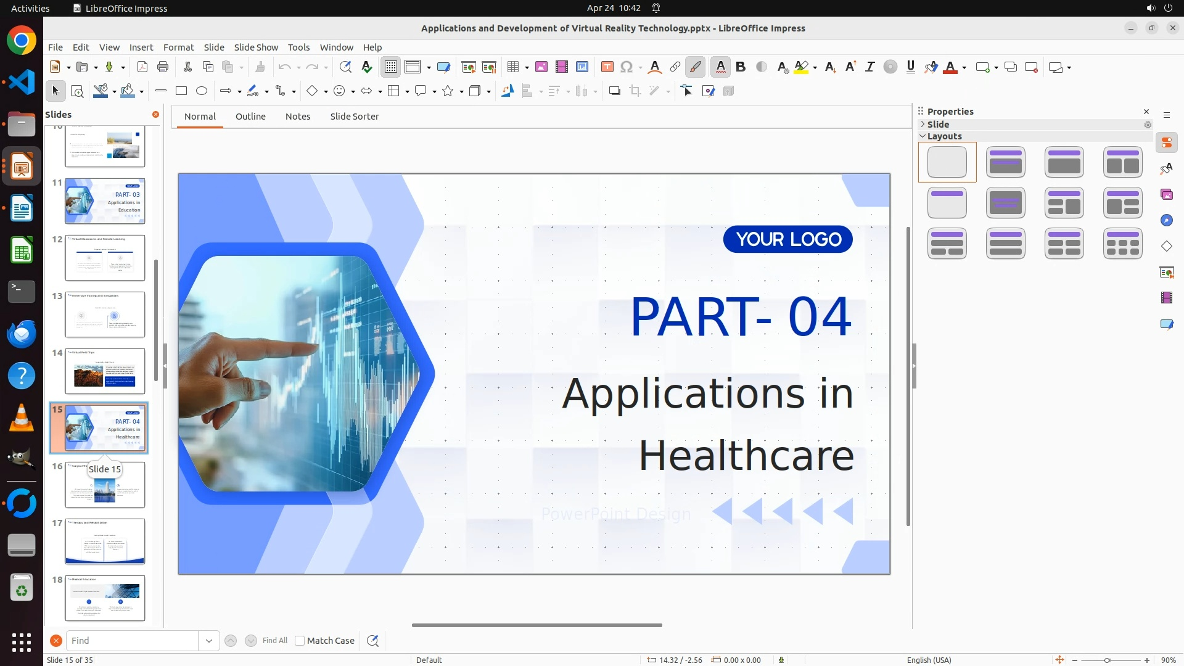1184x666 pixels.
Task: Select slide 17 thumbnail
Action: (x=105, y=541)
